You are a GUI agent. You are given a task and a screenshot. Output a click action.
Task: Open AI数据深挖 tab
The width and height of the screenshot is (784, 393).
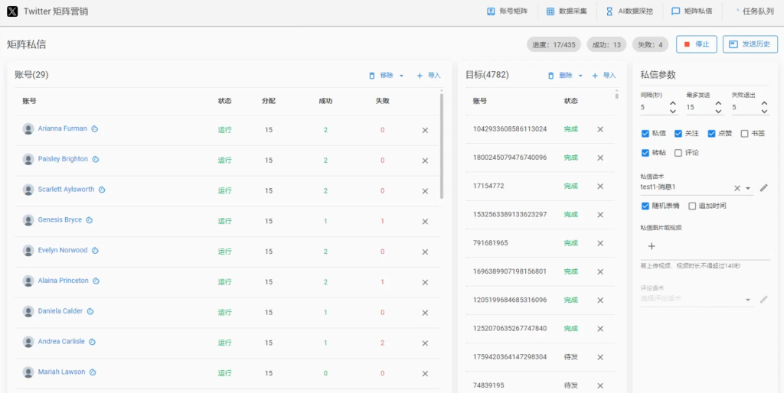[629, 11]
